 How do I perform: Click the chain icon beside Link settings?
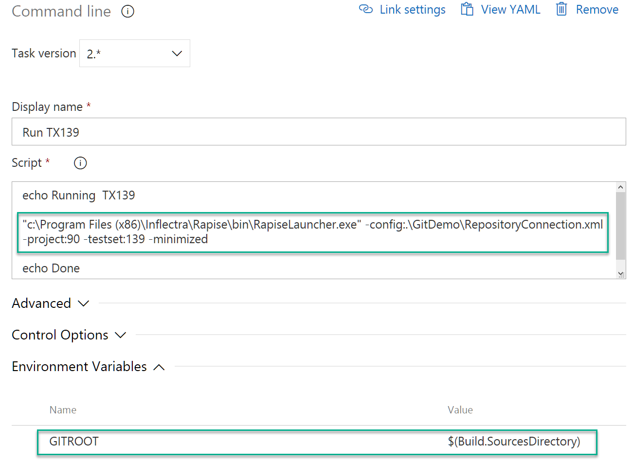click(366, 9)
